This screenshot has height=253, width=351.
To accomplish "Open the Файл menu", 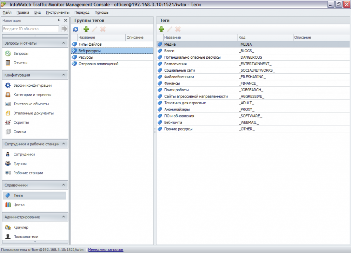I will pyautogui.click(x=7, y=13).
